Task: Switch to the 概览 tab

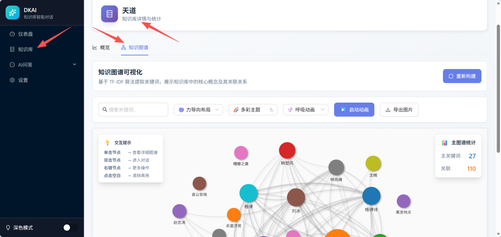Action: coord(101,47)
